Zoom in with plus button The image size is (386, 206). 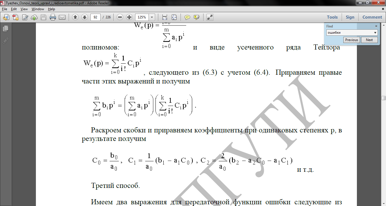[x=129, y=17]
